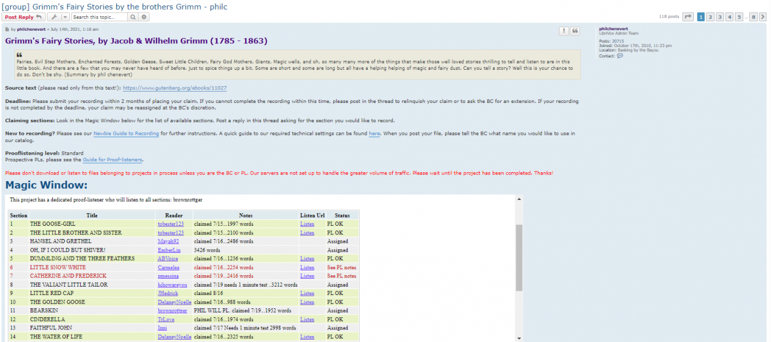Quote the first post with quote icon
771x342 pixels.
pyautogui.click(x=575, y=31)
